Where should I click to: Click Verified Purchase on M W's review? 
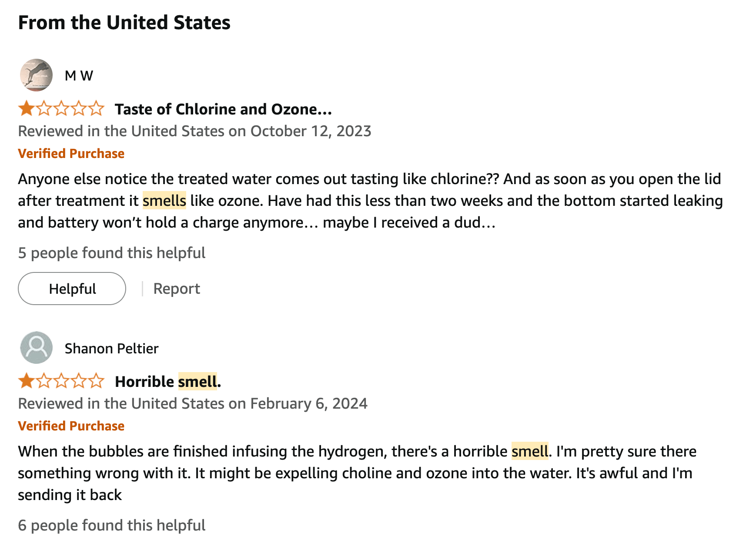71,154
